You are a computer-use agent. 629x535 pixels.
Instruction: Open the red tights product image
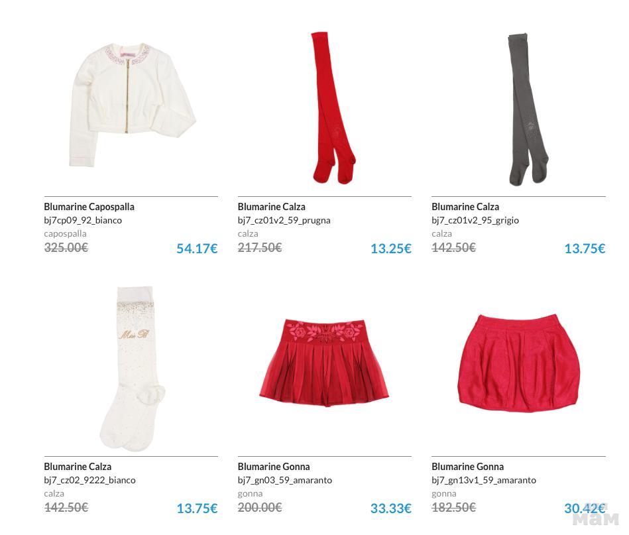[333, 107]
